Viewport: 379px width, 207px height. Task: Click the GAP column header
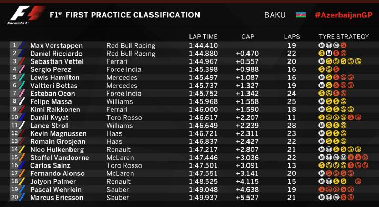coord(247,37)
